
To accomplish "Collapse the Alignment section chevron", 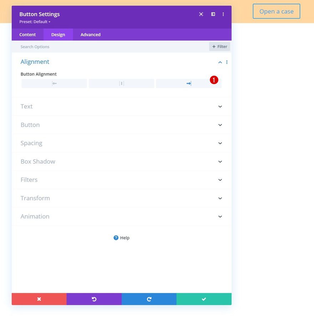I will click(x=220, y=62).
